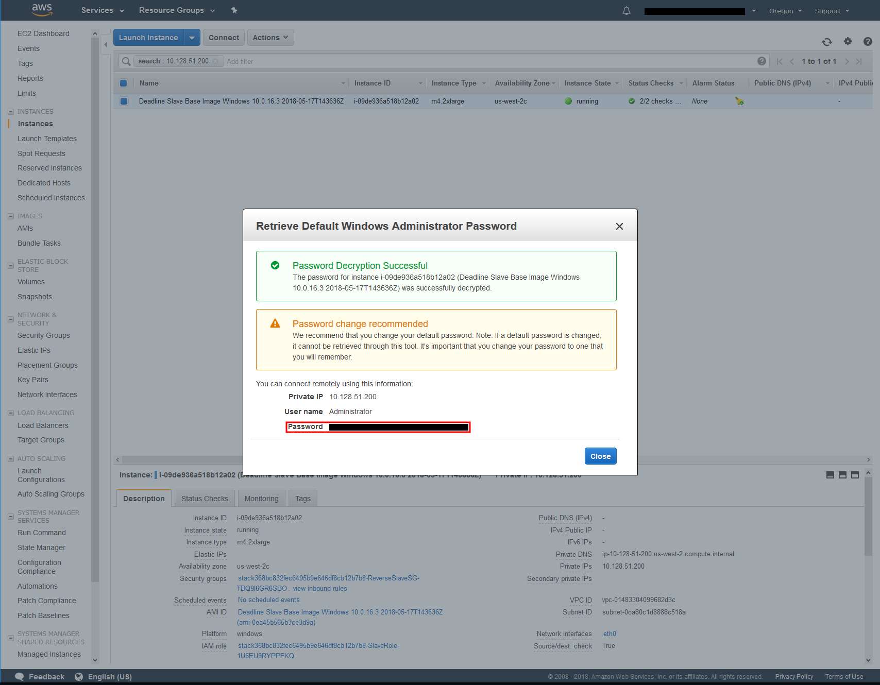Click the Add filter field
Image resolution: width=880 pixels, height=685 pixels.
pyautogui.click(x=240, y=61)
